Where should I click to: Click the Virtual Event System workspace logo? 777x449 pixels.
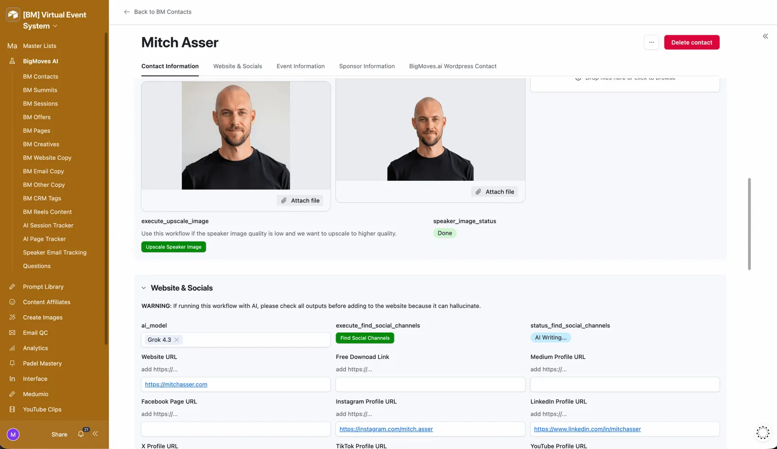point(13,15)
